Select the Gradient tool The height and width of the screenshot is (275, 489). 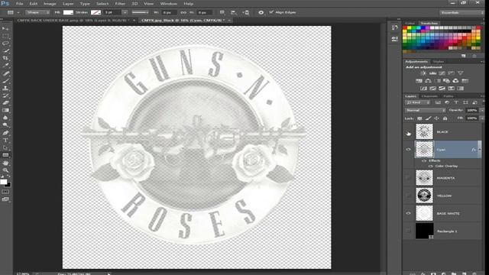5,110
